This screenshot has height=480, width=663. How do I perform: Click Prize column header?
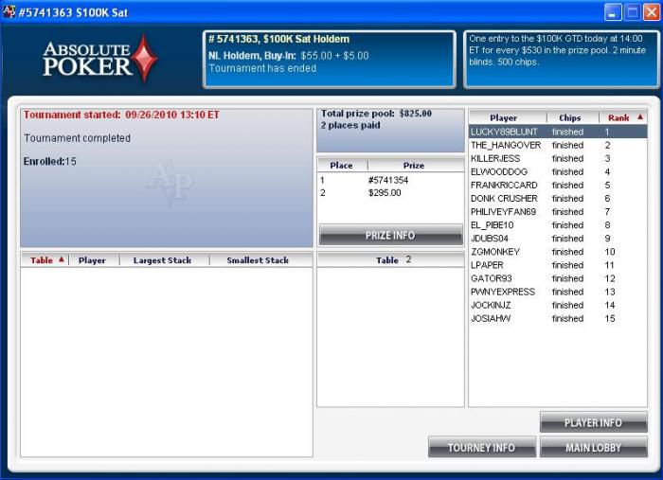[416, 166]
